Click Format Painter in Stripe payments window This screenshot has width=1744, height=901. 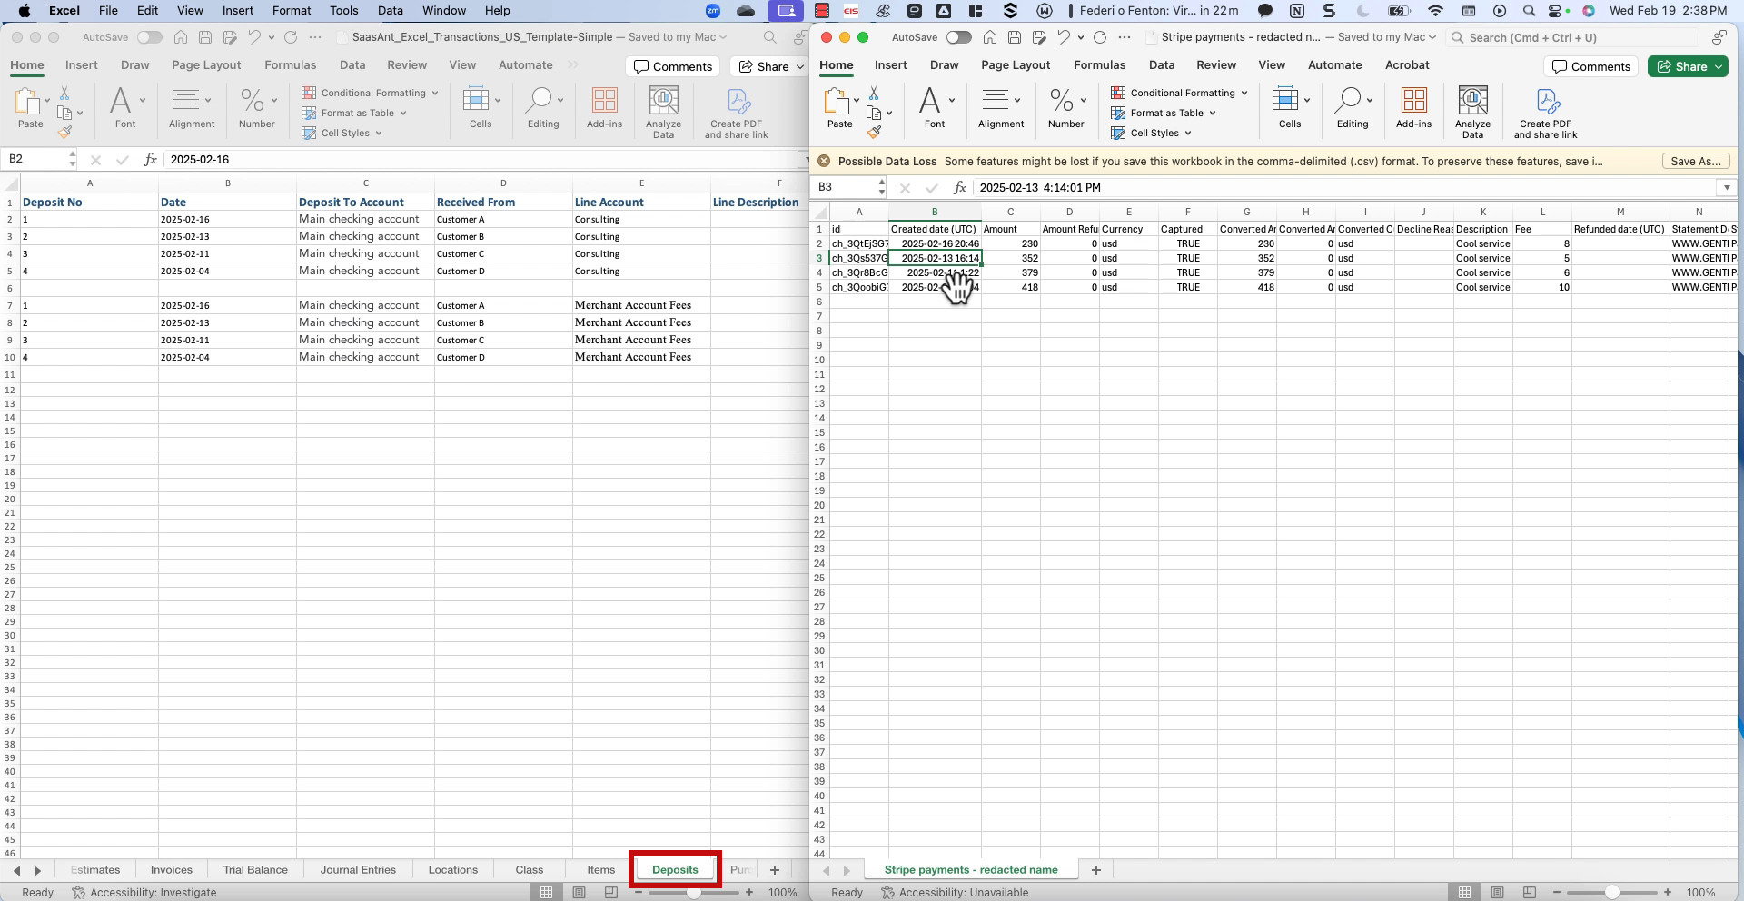coord(874,132)
